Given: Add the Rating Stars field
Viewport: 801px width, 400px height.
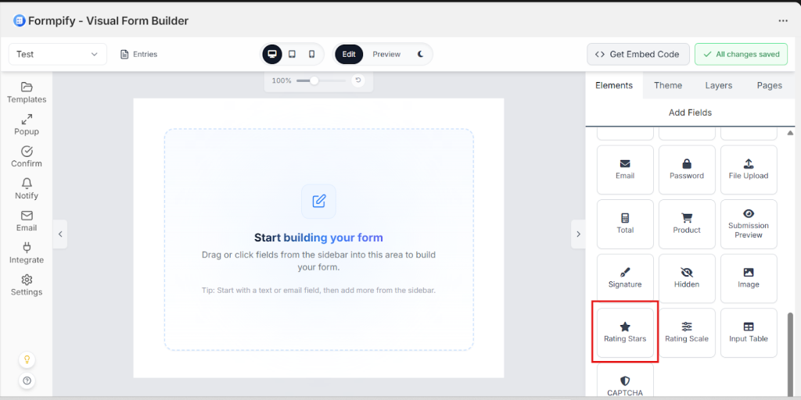Looking at the screenshot, I should (625, 332).
